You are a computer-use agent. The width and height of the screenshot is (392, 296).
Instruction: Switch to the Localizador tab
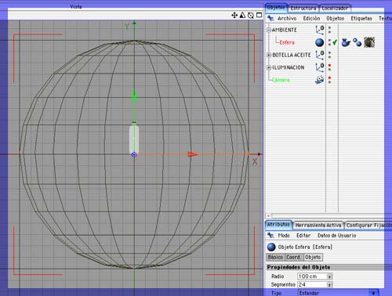[335, 9]
